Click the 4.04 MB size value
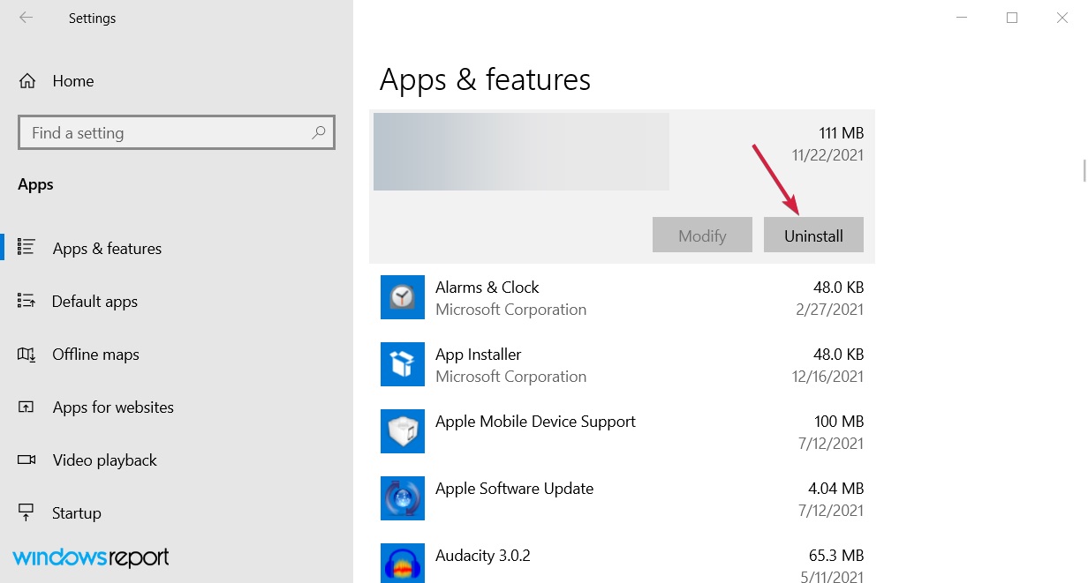The width and height of the screenshot is (1088, 583). 836,489
